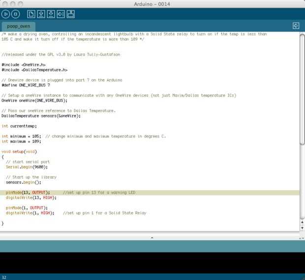305x280 pixels.
Task: Click the scrollbar up arrow
Action: [302, 222]
